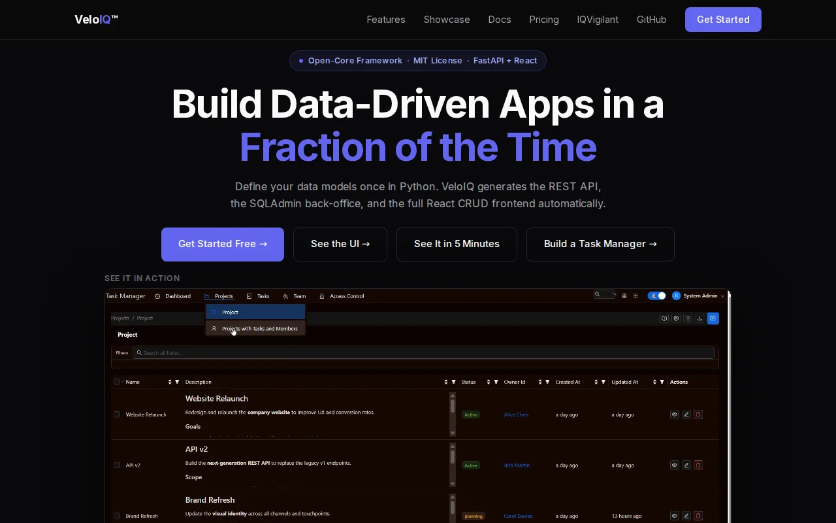Click the demo search magnifier icon

pyautogui.click(x=597, y=295)
